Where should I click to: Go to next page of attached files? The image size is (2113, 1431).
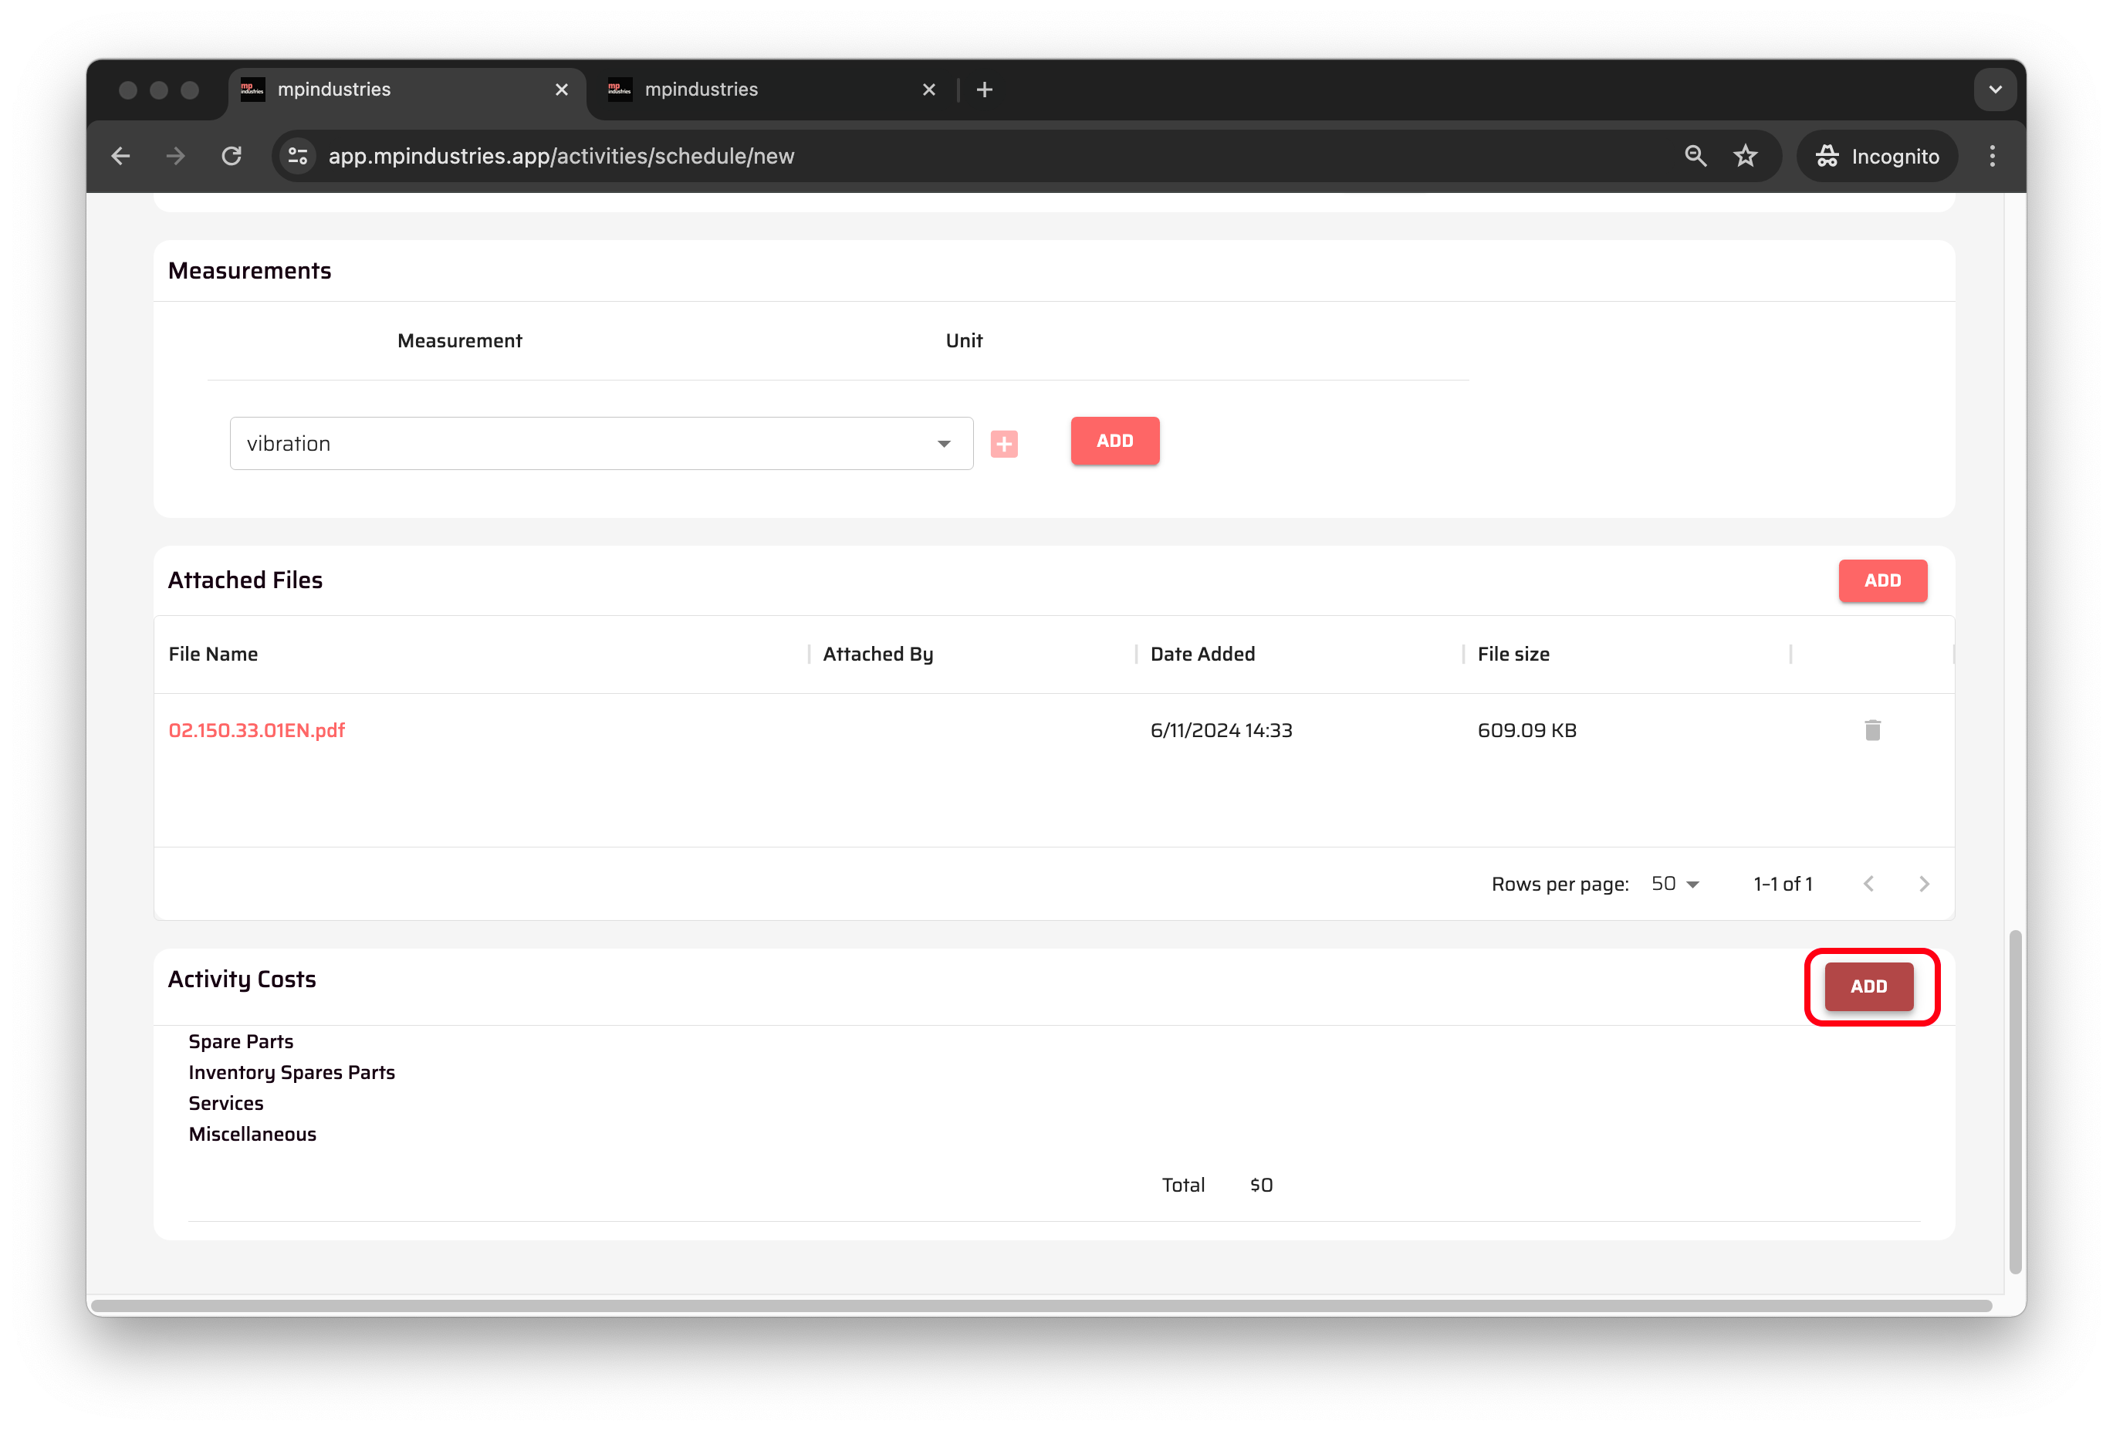[1923, 884]
